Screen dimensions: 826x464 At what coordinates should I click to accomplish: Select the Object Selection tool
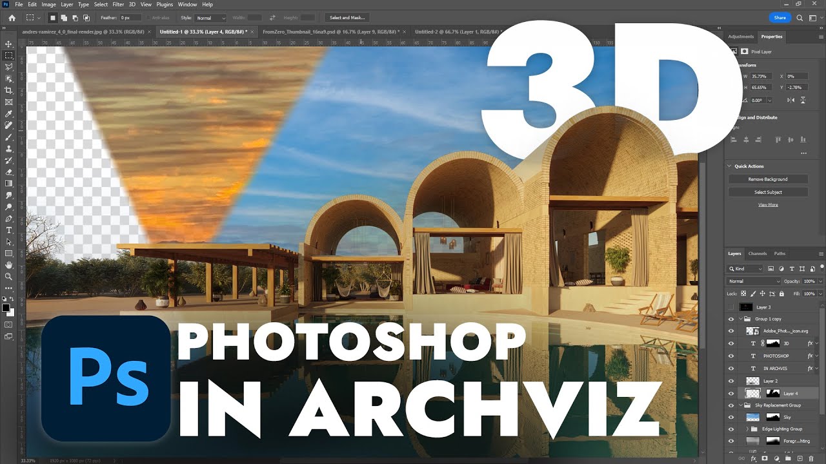click(9, 79)
